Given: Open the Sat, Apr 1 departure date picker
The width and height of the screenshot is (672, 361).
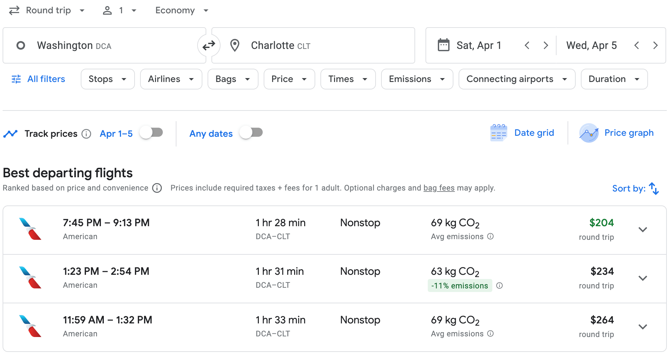Looking at the screenshot, I should click(x=479, y=45).
